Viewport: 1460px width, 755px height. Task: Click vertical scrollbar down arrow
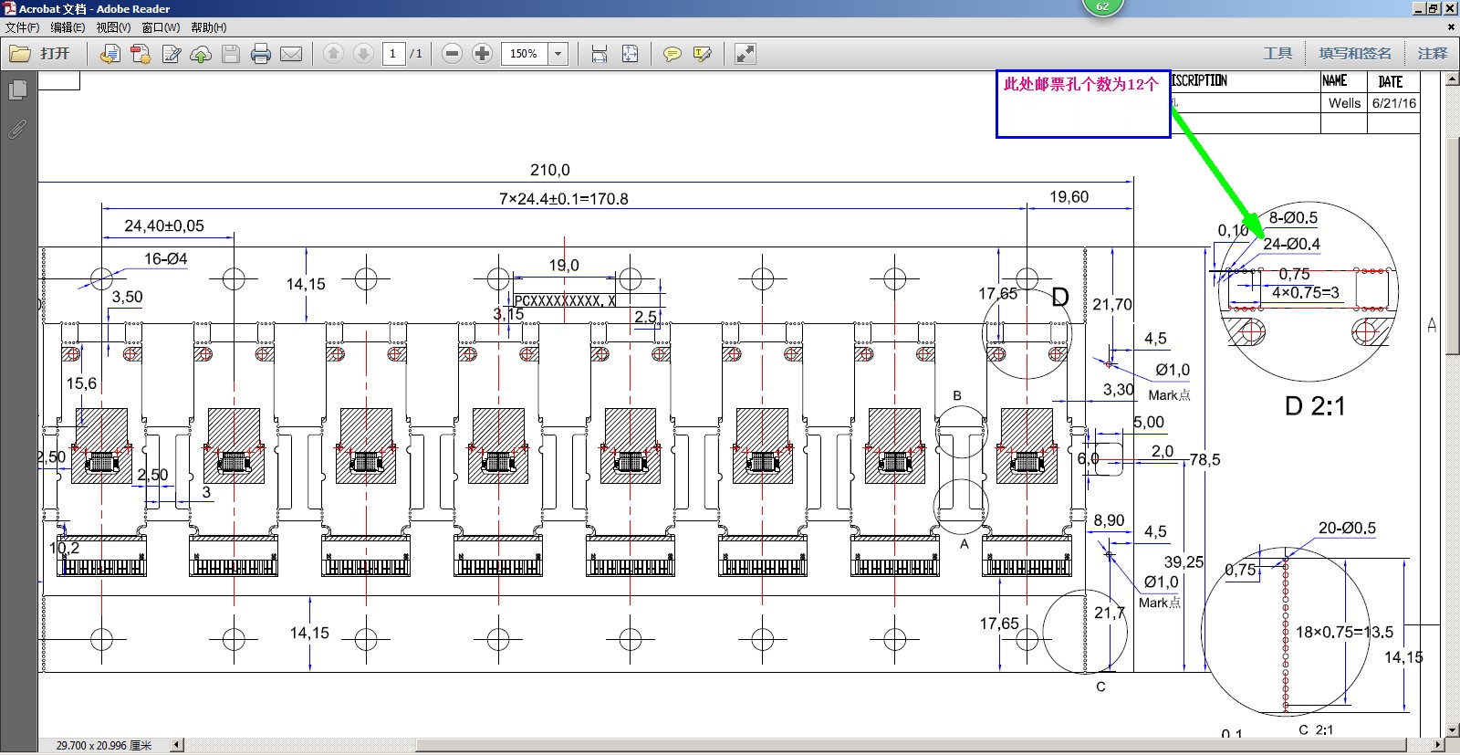pyautogui.click(x=1453, y=730)
